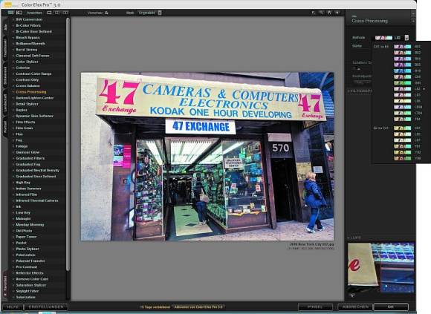Select the Polaroid Transfer filter
The width and height of the screenshot is (431, 314).
click(x=30, y=261)
